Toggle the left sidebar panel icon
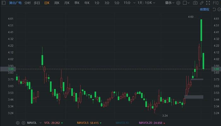 point(3,3)
